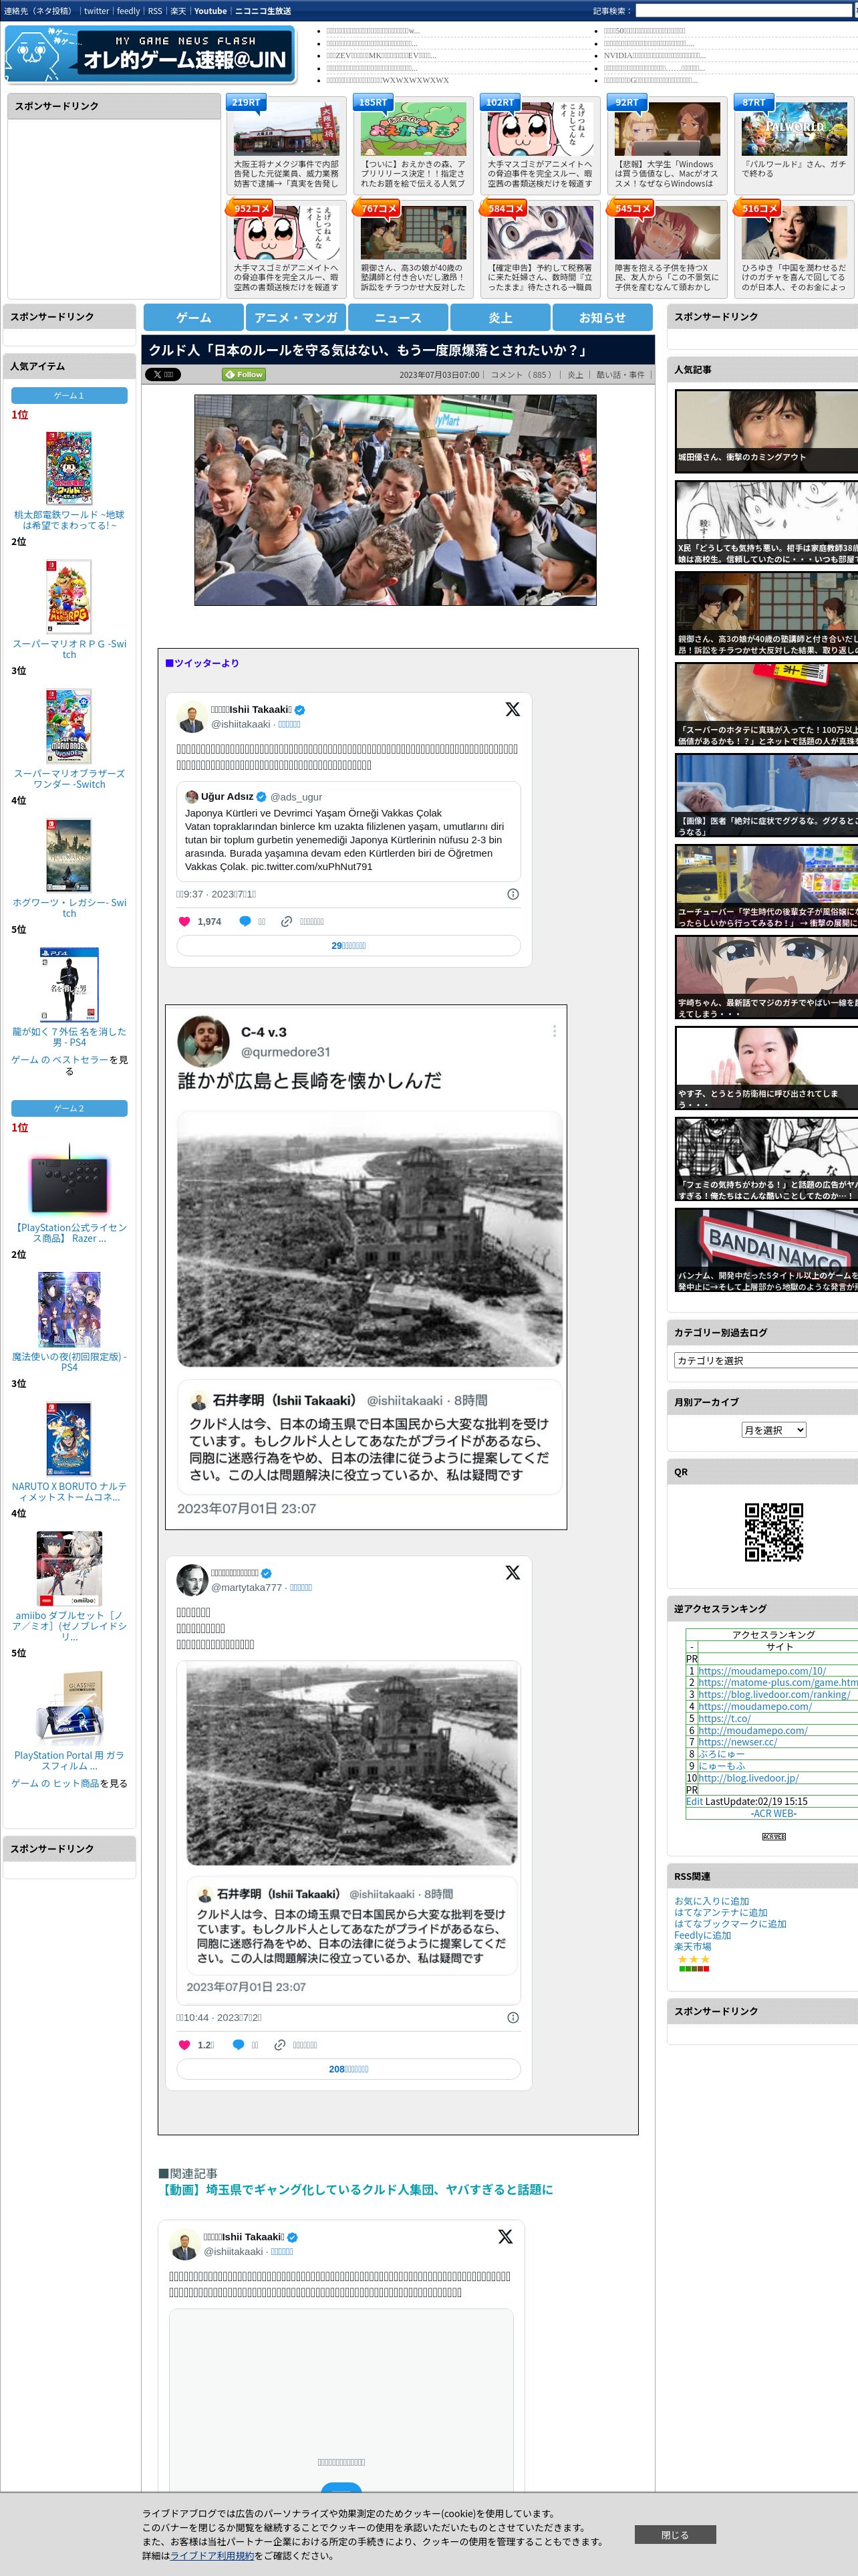Click お気に入りに追加 link

tap(711, 1901)
